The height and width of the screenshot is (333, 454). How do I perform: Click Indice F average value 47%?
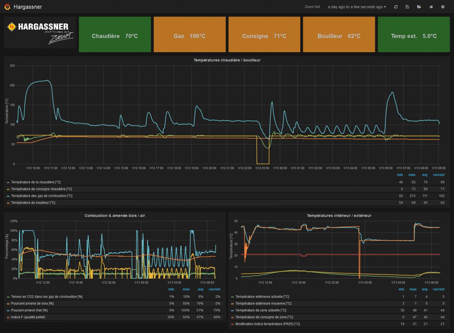200,317
